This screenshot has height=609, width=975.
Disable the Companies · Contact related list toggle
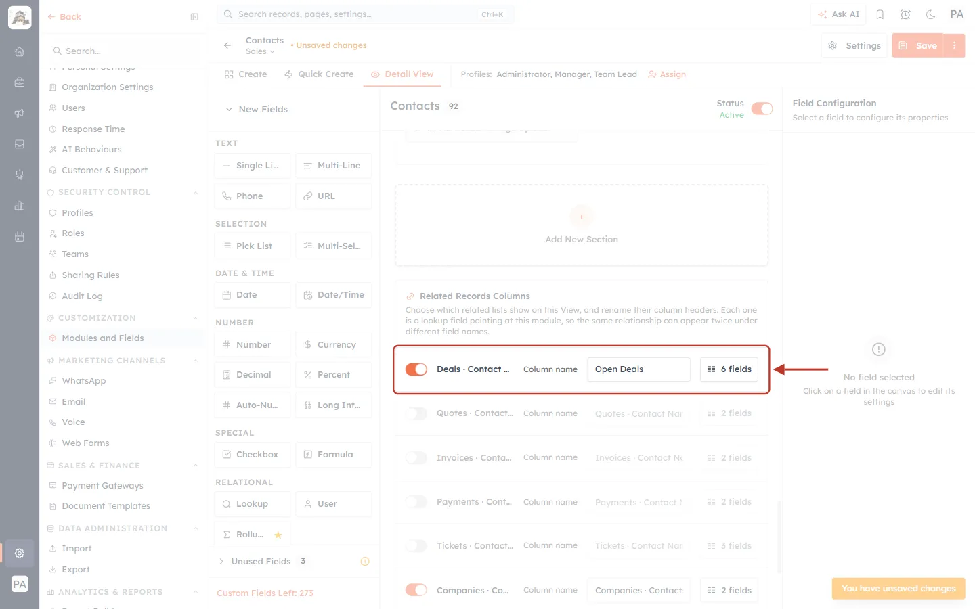(416, 590)
